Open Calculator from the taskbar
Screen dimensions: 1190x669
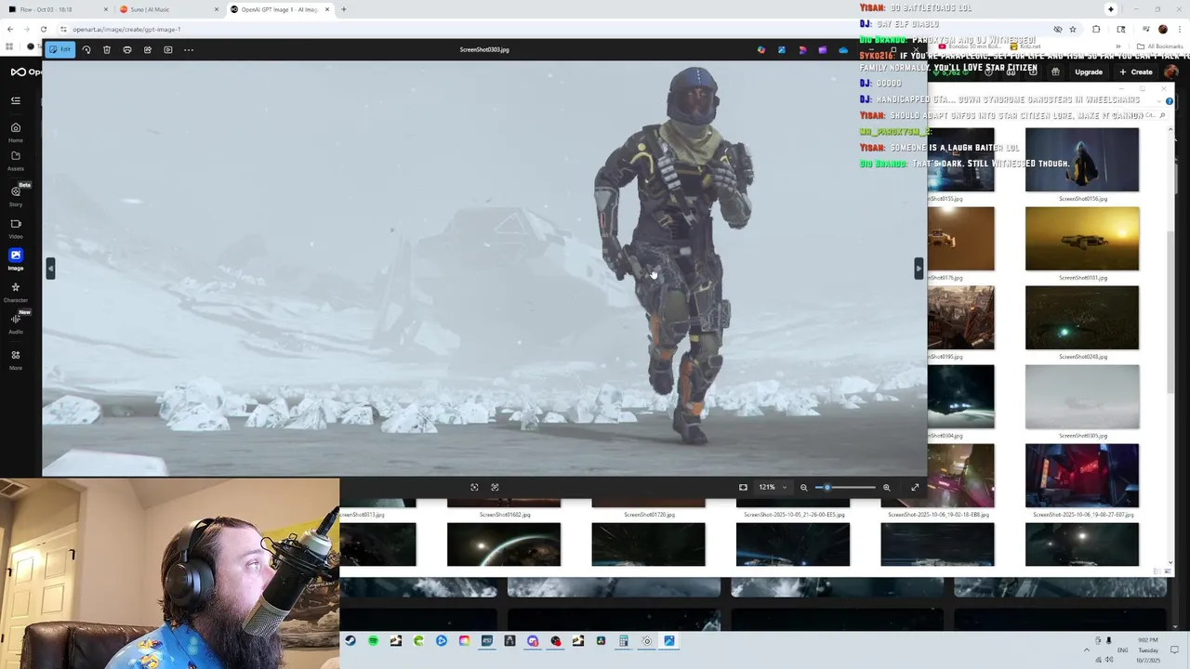click(x=624, y=641)
